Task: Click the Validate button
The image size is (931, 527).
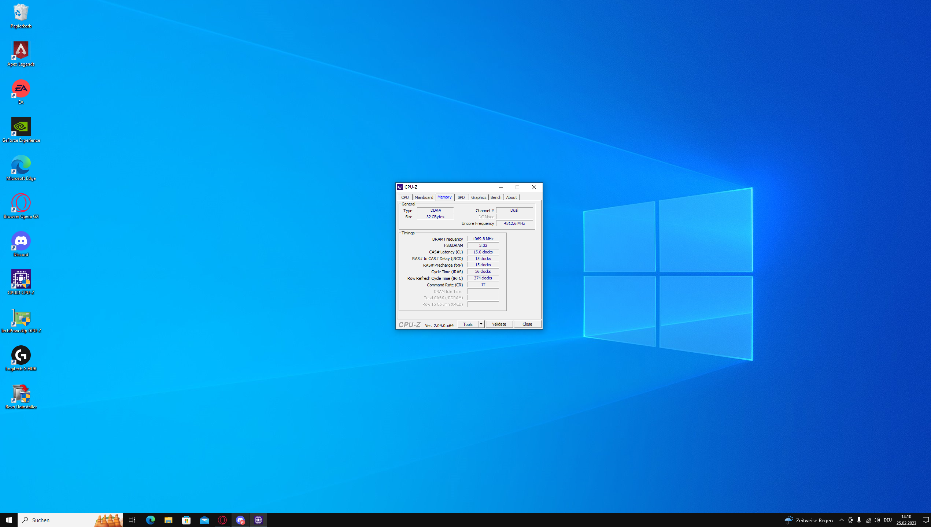Action: pyautogui.click(x=499, y=324)
